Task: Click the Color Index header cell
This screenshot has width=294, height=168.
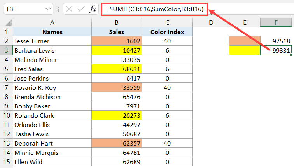Action: pos(167,32)
